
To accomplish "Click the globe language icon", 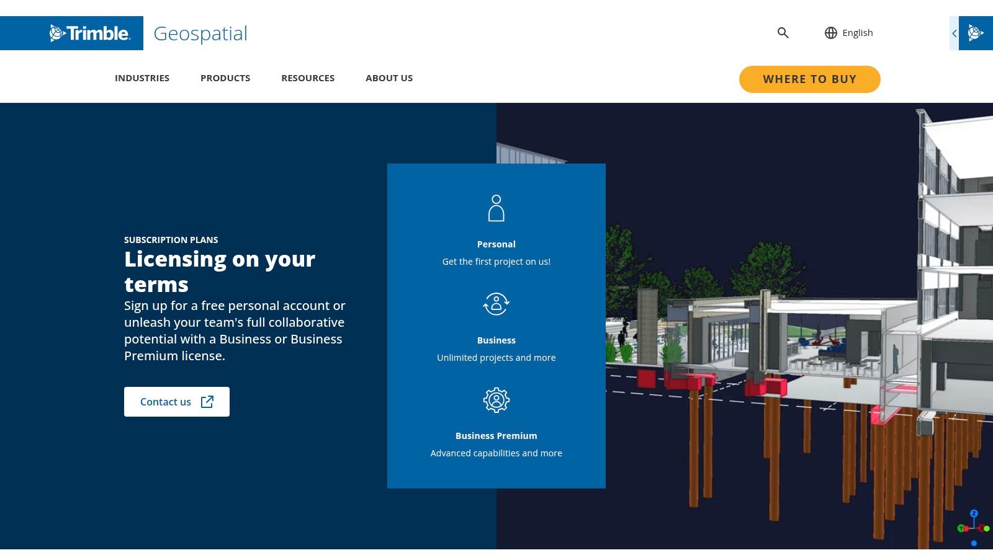I will tap(830, 33).
